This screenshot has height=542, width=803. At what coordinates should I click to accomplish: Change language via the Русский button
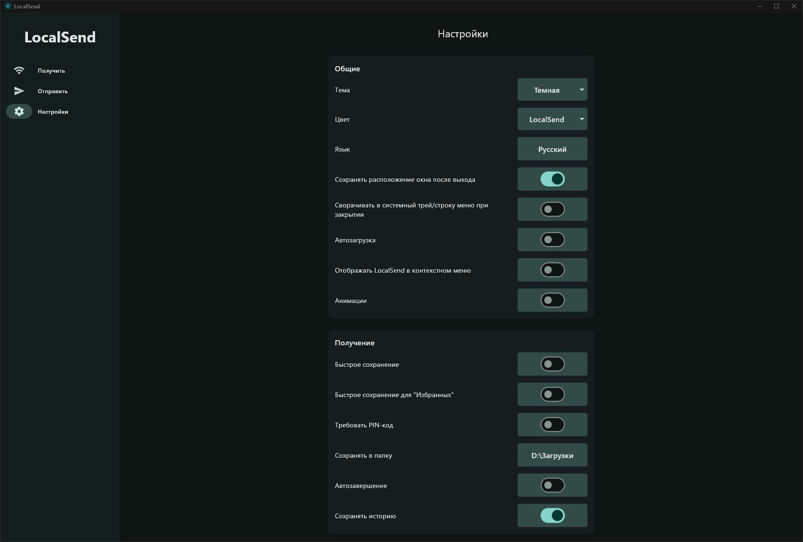click(x=552, y=149)
